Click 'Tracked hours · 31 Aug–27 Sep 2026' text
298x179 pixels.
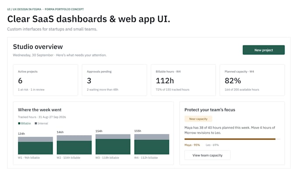(42, 117)
